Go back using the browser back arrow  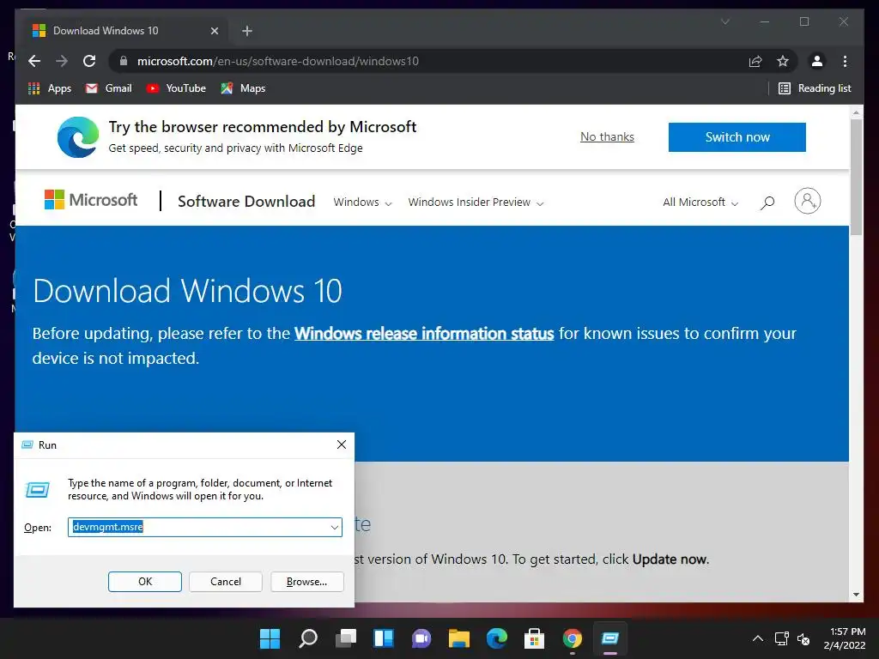click(34, 61)
